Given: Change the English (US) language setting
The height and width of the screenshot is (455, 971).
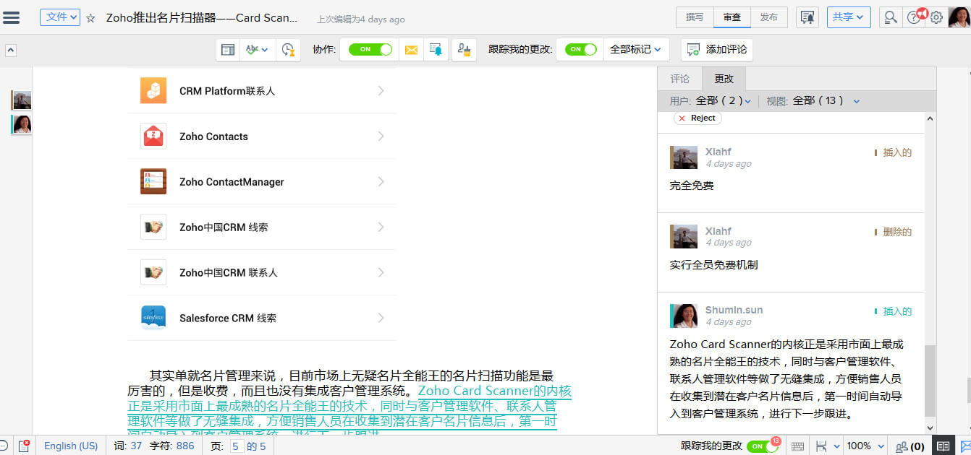Looking at the screenshot, I should (71, 446).
